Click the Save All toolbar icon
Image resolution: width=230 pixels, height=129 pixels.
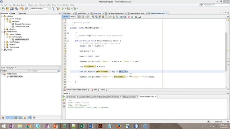click(x=16, y=9)
